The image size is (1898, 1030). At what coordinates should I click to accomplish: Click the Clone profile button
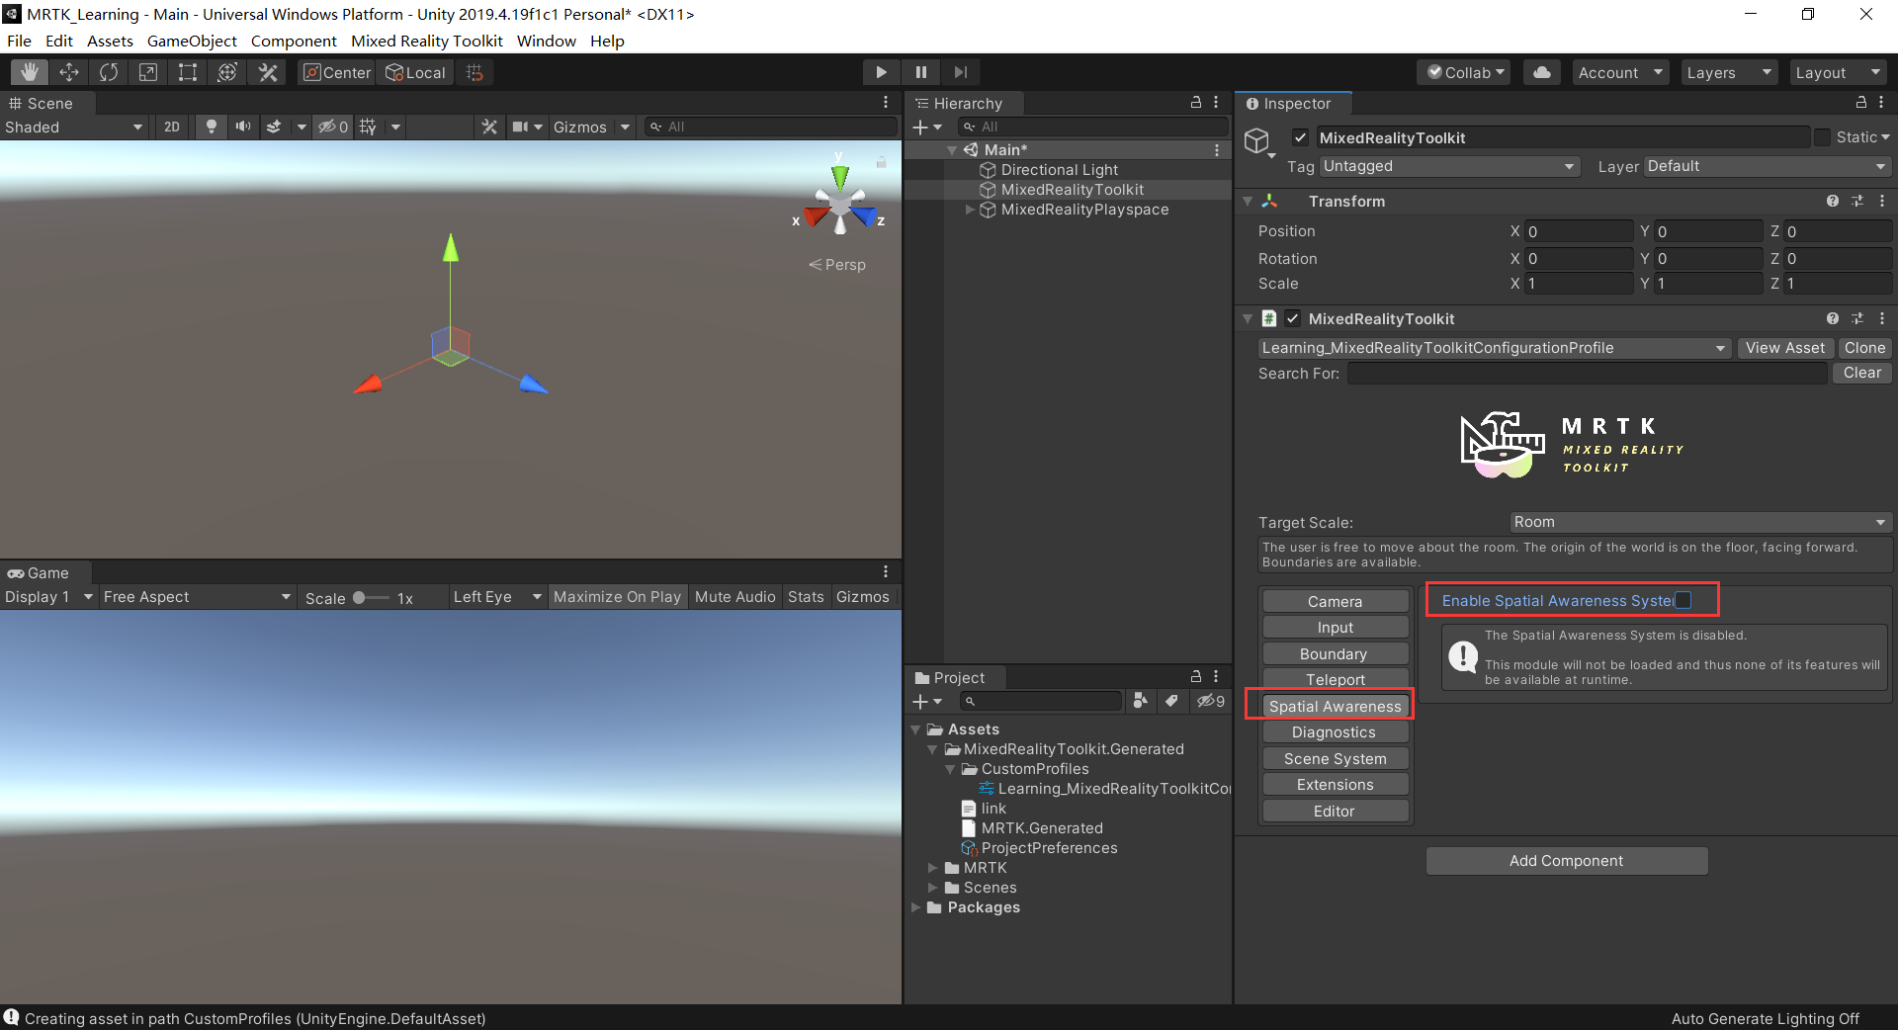tap(1863, 348)
